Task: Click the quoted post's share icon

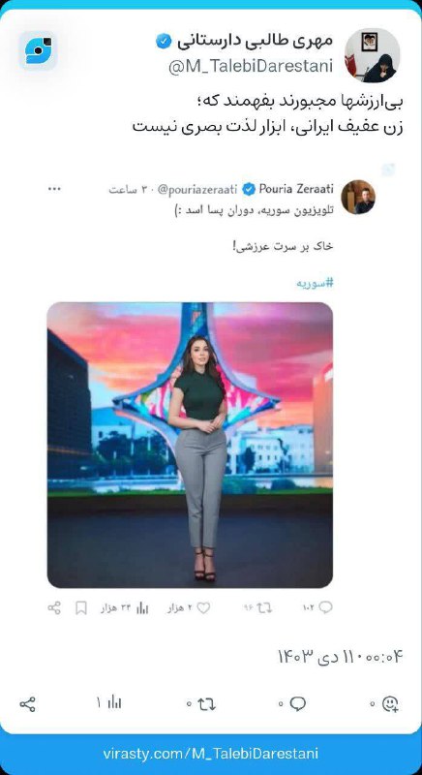Action: tap(54, 608)
